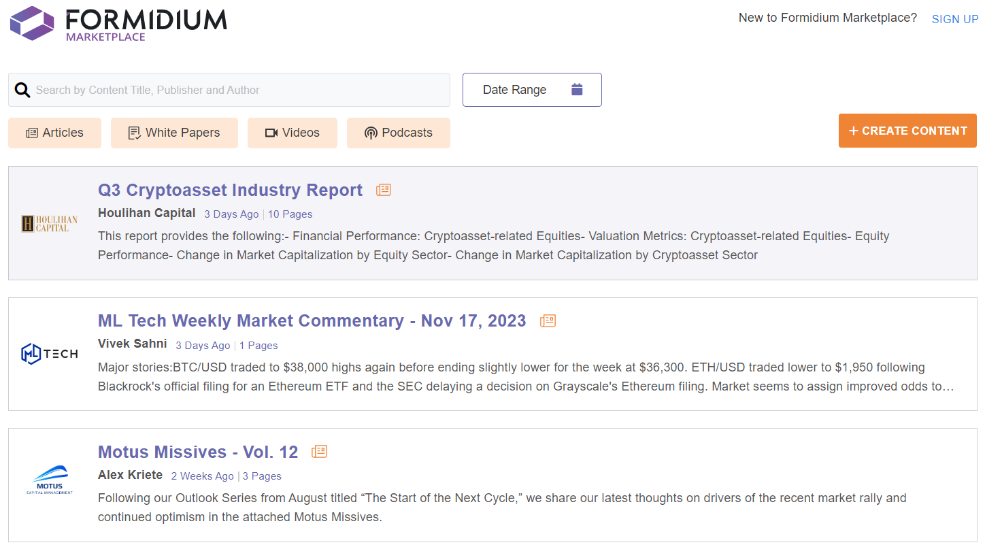Filter content by White Papers

pos(174,133)
